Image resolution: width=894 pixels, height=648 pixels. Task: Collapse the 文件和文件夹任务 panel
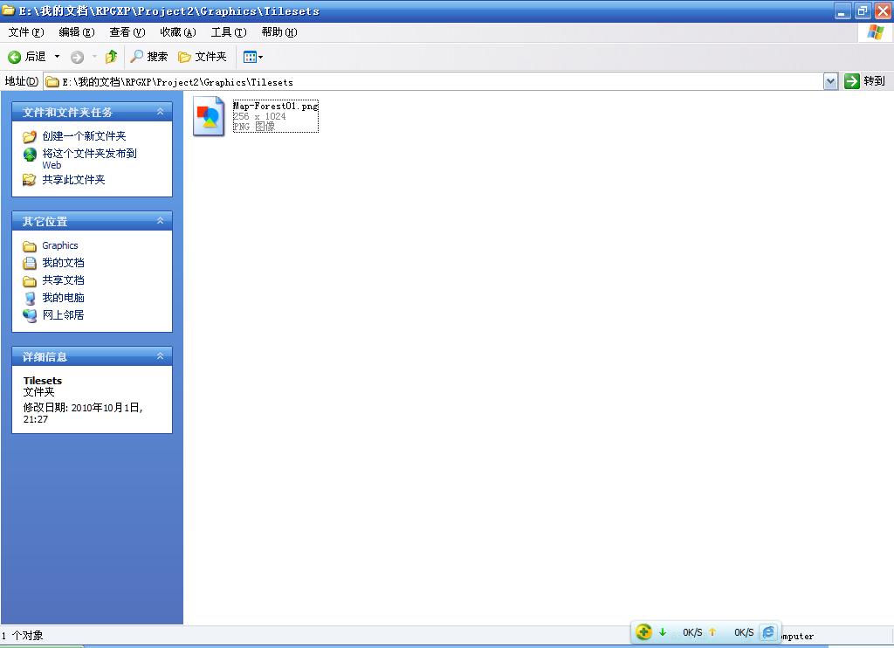(x=161, y=112)
